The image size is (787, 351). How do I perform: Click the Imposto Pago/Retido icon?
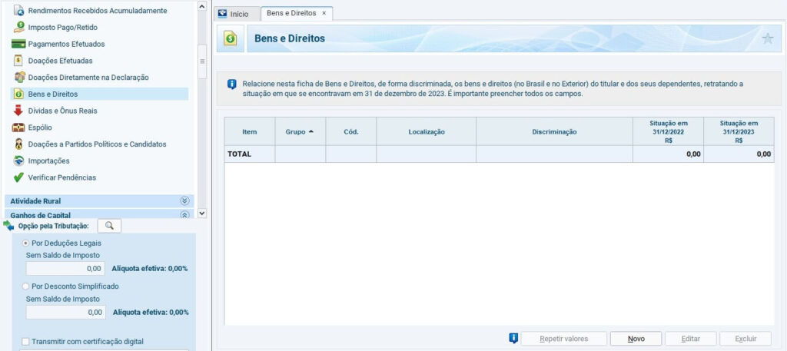[19, 27]
